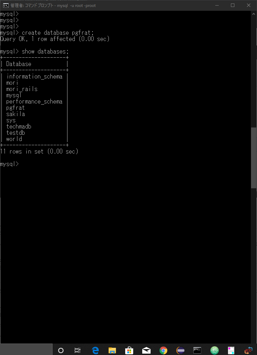
Task: Open the Microsoft Store taskbar icon
Action: 129,350
